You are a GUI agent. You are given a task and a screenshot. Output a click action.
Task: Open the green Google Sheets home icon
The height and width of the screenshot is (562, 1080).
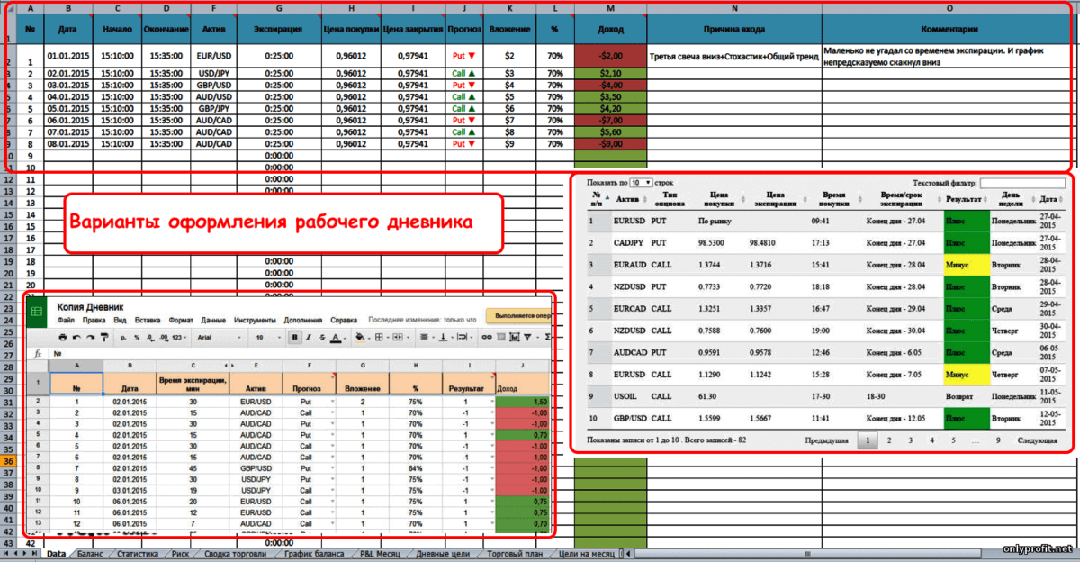click(x=37, y=312)
